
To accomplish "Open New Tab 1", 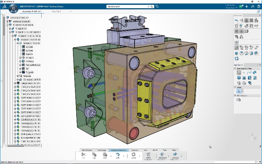I will [x=57, y=11].
